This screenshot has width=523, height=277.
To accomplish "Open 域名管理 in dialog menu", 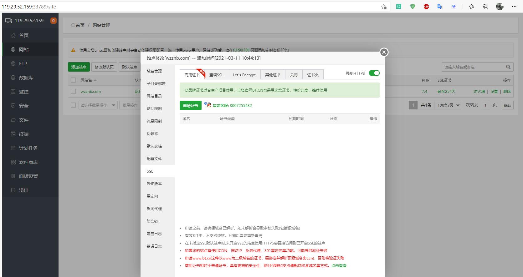I will [158, 71].
